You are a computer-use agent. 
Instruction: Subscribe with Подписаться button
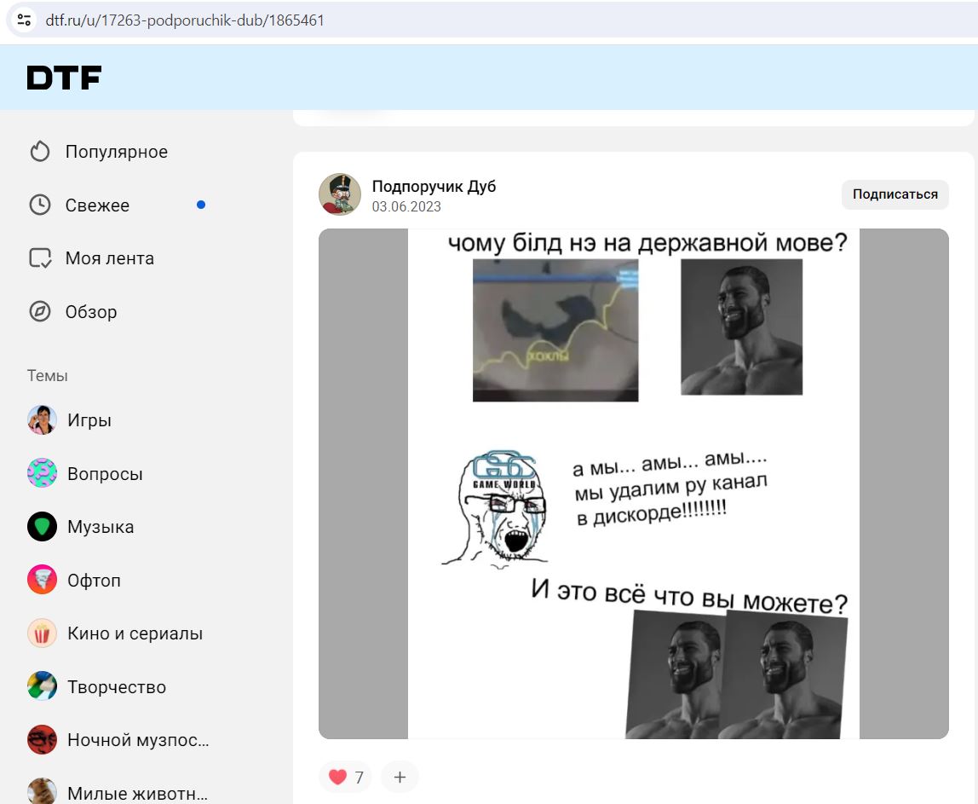point(895,194)
